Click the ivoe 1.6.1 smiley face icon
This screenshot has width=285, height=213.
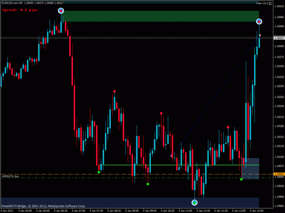(270, 3)
